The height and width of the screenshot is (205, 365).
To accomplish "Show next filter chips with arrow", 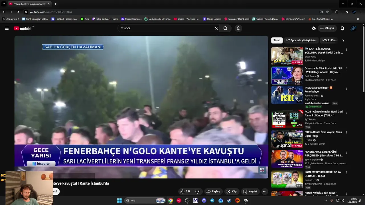I will (x=343, y=41).
